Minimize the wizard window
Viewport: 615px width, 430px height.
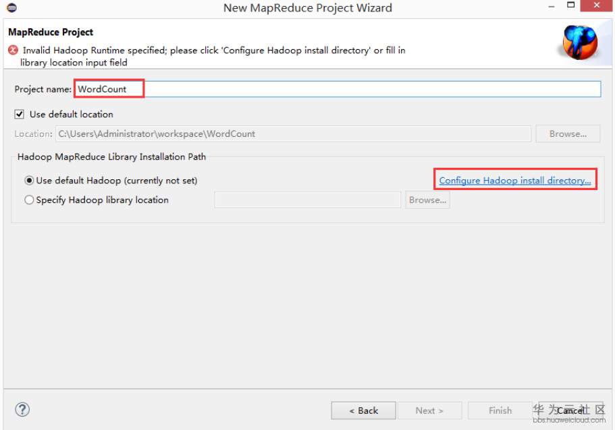tap(551, 6)
